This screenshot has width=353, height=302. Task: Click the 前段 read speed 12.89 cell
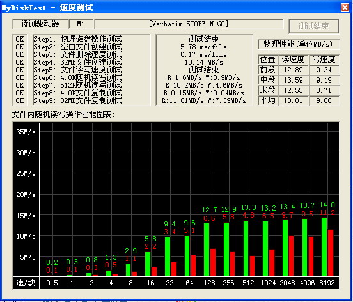coord(293,70)
